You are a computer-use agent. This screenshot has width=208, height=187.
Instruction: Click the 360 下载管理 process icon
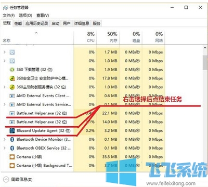pyautogui.click(x=12, y=70)
